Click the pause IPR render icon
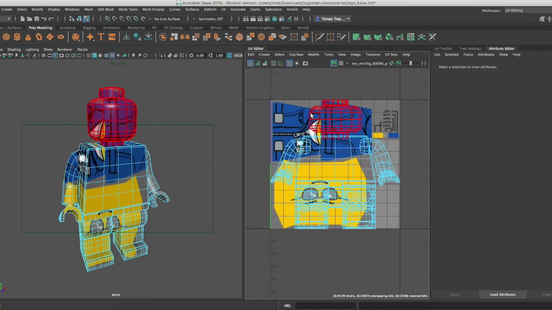552x310 pixels. point(296,19)
